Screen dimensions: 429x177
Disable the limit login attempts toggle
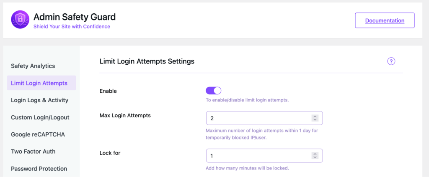[213, 91]
